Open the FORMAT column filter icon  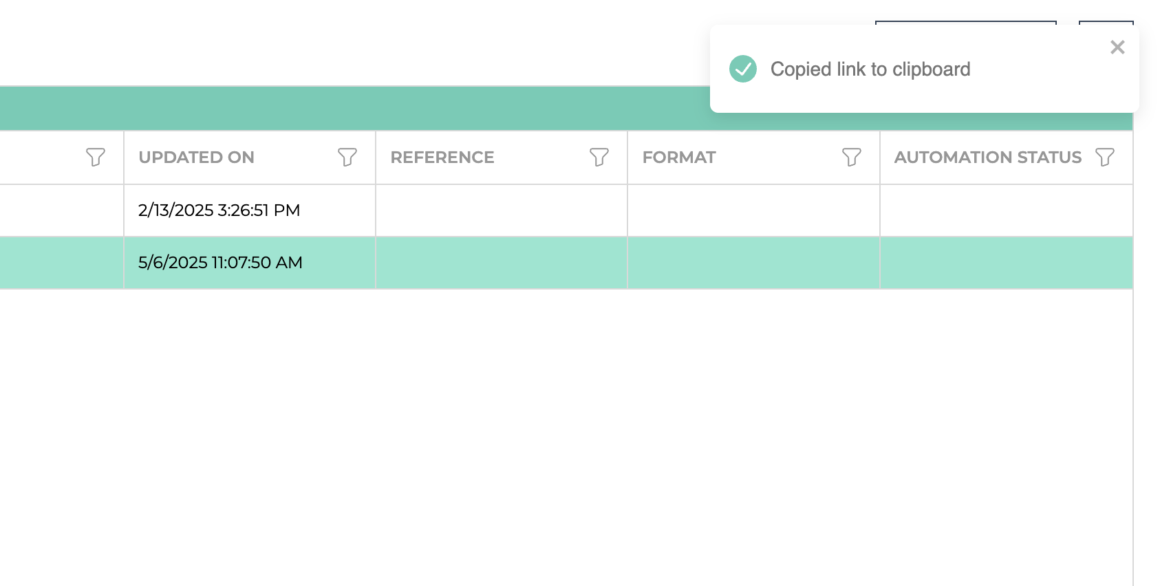tap(851, 158)
